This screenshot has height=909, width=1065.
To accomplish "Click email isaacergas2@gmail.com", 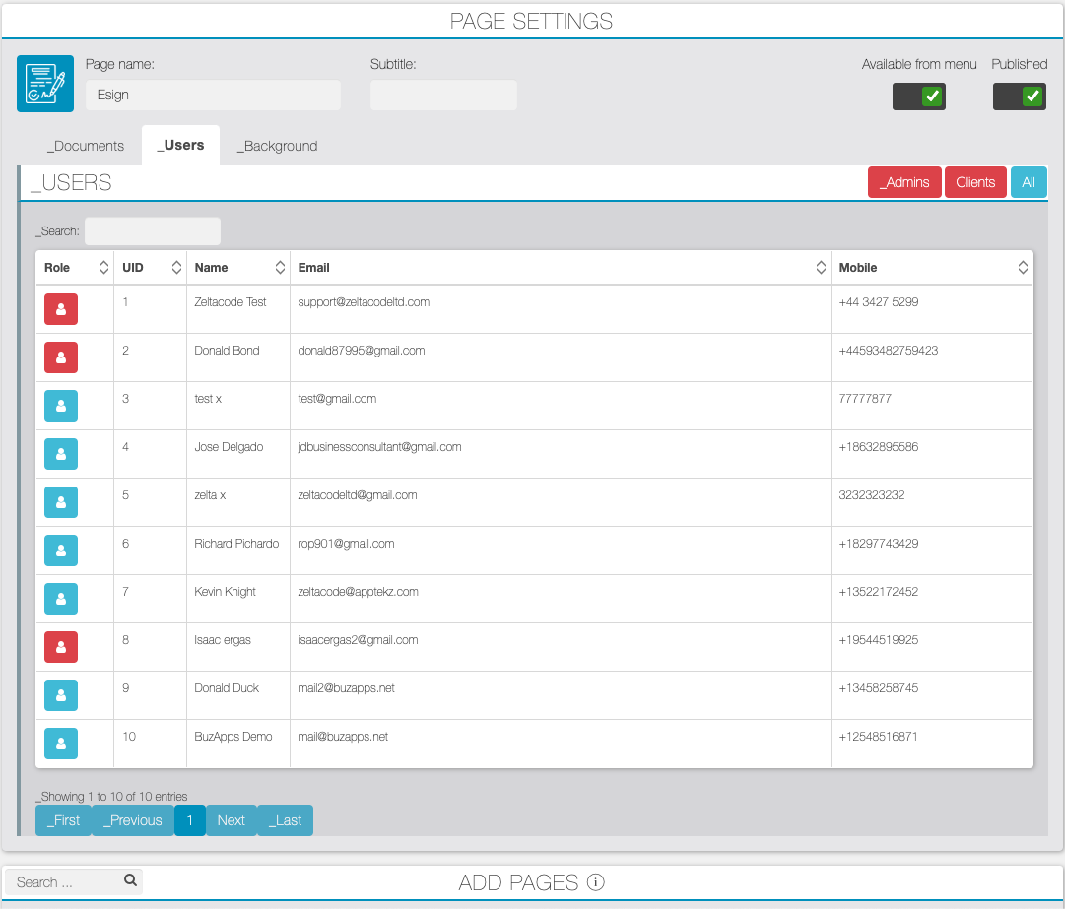I will click(x=358, y=639).
